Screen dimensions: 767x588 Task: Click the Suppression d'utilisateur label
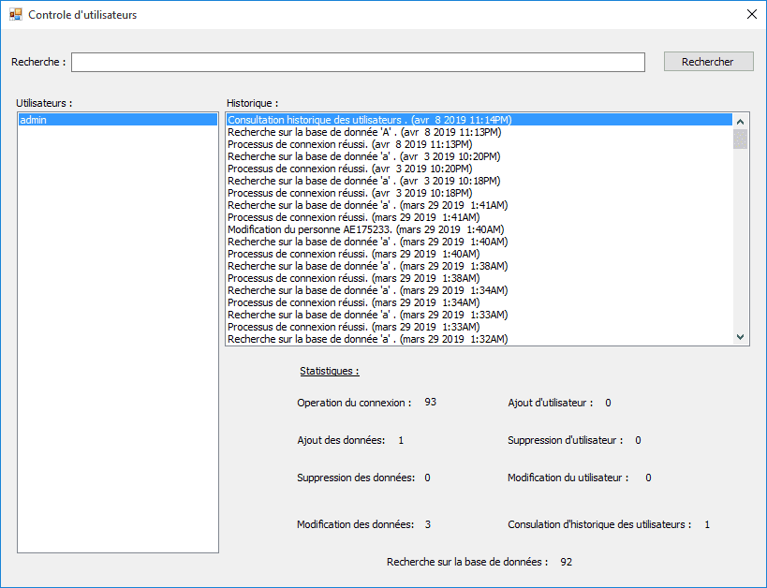click(566, 440)
